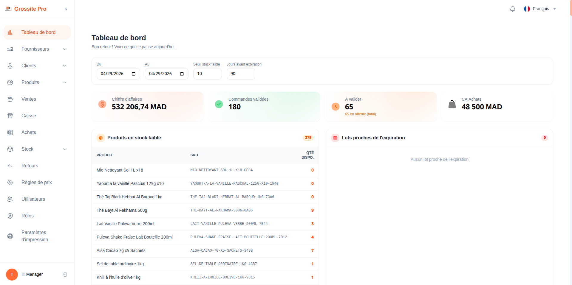Click the Ventes sidebar icon

(10, 99)
